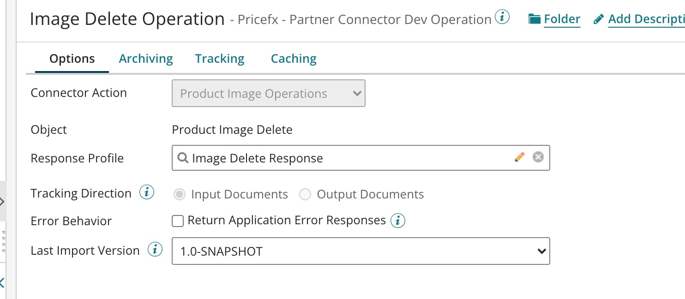Click the Folder link
Image resolution: width=685 pixels, height=299 pixels.
[x=562, y=19]
